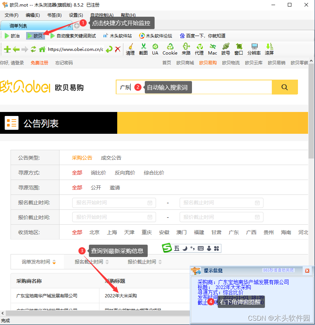Toggle IME 五 input mode

(176, 248)
